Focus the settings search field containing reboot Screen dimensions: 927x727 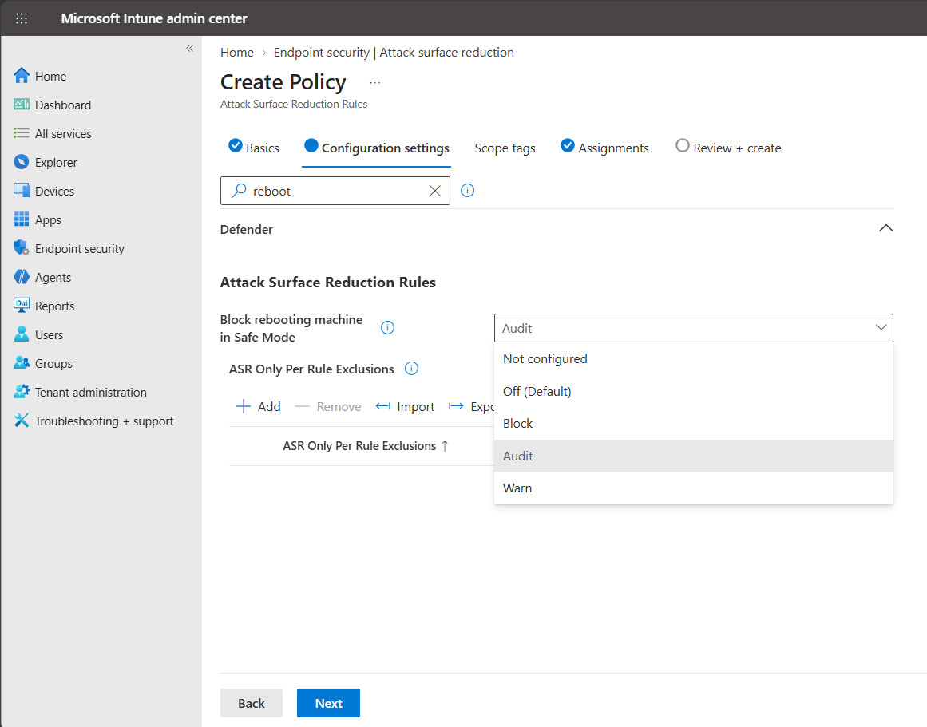335,191
